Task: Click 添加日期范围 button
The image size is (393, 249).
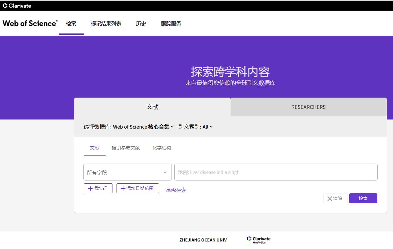Action: [138, 188]
